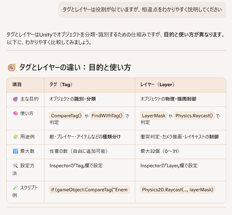Click the test tube icon beside スクリプト例

click(15, 188)
